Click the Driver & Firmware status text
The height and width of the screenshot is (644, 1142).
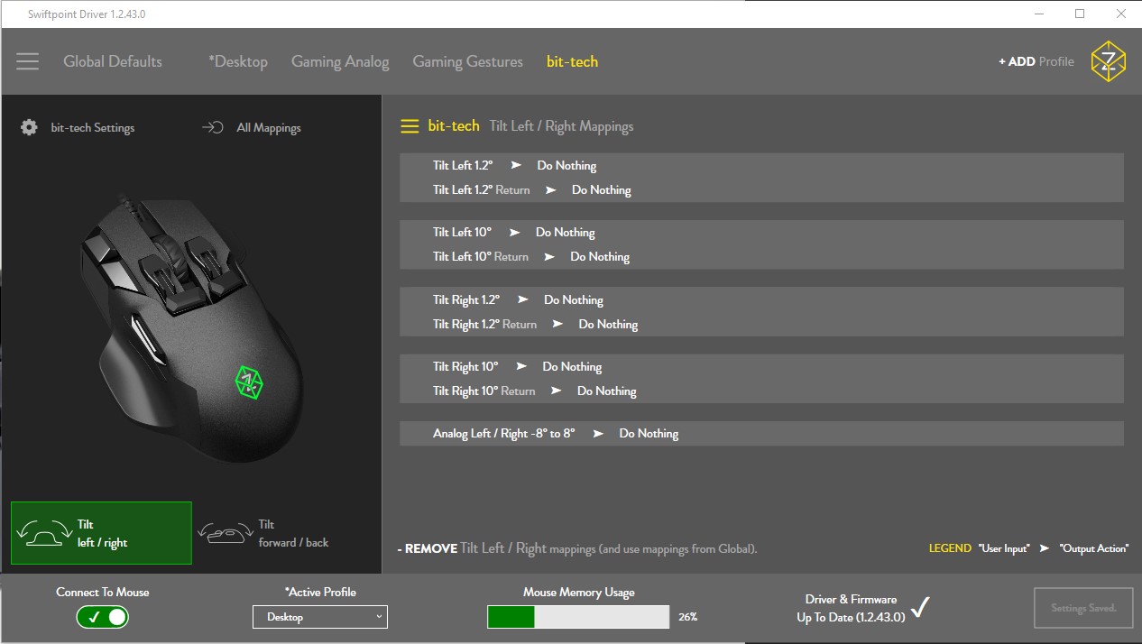852,607
